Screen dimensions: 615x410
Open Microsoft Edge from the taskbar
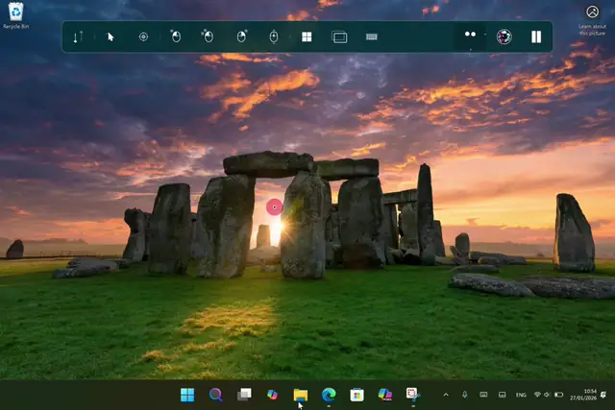tap(329, 395)
